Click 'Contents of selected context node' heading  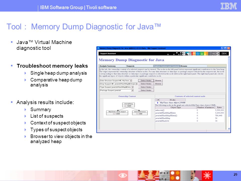point(190,96)
